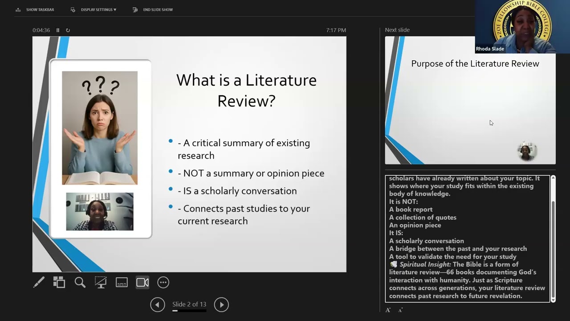Viewport: 570px width, 321px height.
Task: Click notes line 'A book report'
Action: 411,210
